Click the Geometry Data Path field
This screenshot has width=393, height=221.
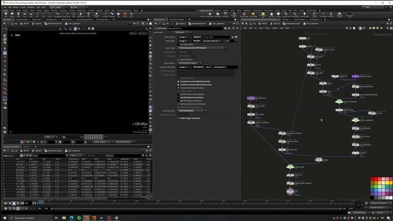(208, 67)
